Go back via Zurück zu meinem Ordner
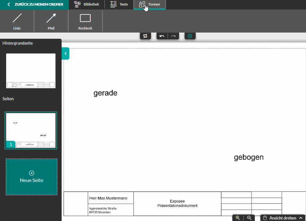This screenshot has height=221, width=306. coord(35,4)
